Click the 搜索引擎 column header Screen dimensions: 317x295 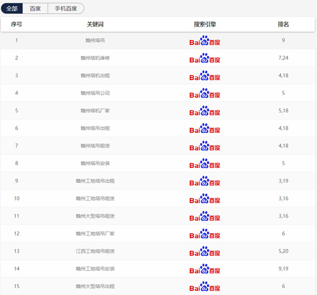tap(205, 24)
